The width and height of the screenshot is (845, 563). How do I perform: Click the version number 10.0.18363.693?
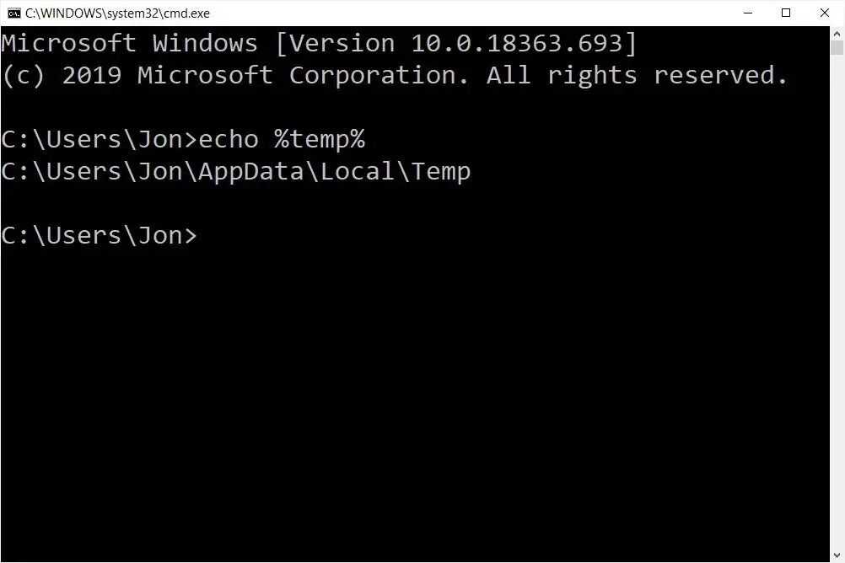coord(517,43)
